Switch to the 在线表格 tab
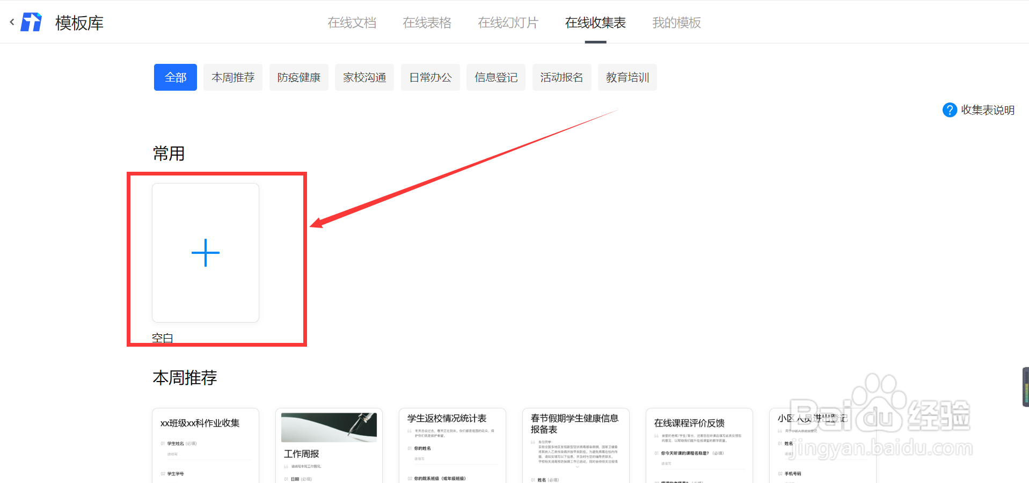Viewport: 1029px width, 483px height. pyautogui.click(x=427, y=23)
